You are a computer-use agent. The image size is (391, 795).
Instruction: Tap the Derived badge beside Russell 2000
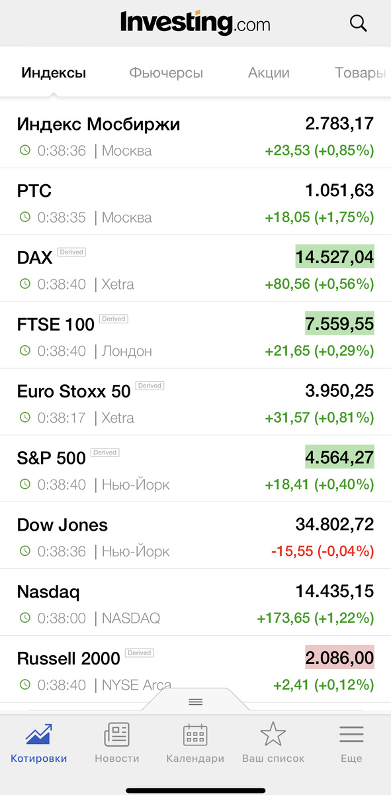tap(139, 651)
